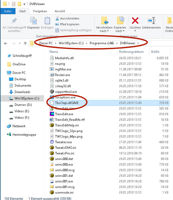Select the TransEditHelp.ini icon

click(52, 125)
